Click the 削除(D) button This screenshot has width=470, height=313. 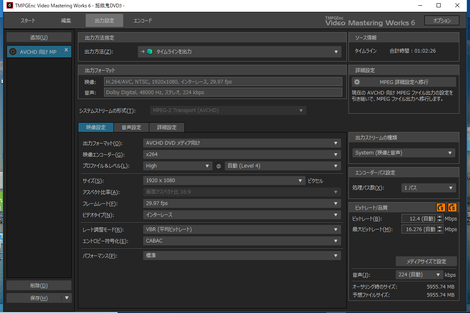coord(39,285)
